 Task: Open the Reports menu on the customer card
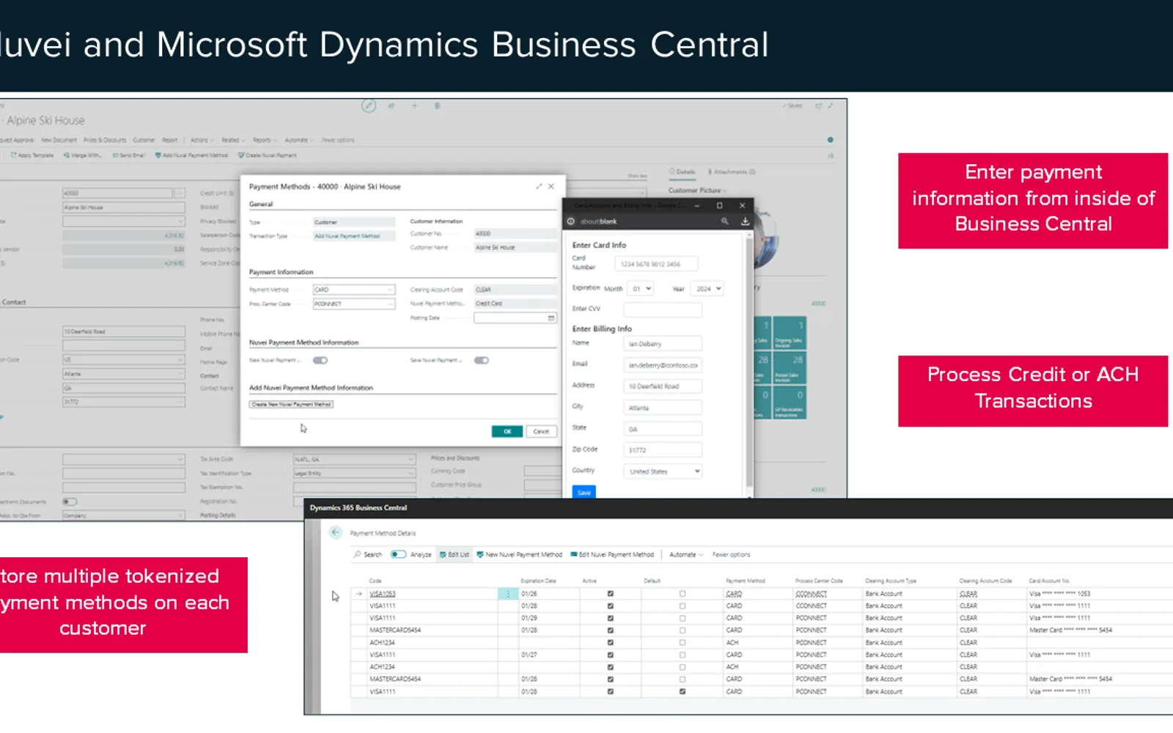(x=265, y=140)
